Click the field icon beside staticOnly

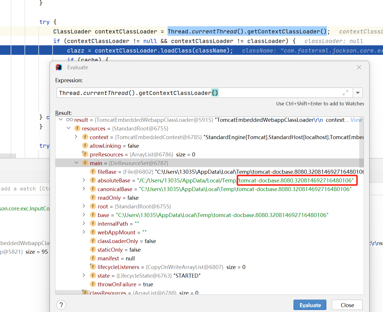coord(93,249)
